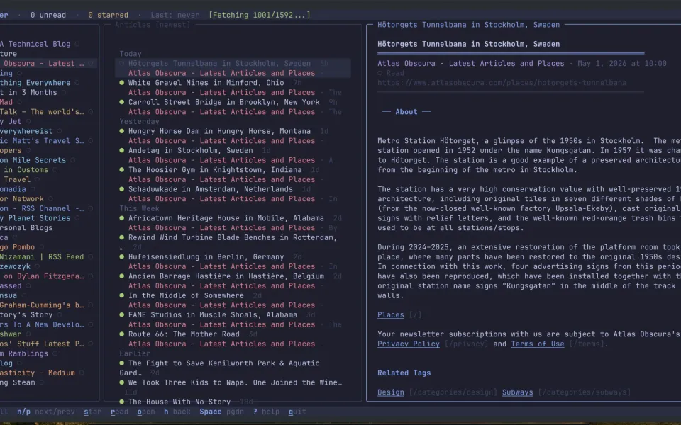Click unread dot beside Hungry Horse Dam article
Image resolution: width=681 pixels, height=425 pixels.
[121, 131]
